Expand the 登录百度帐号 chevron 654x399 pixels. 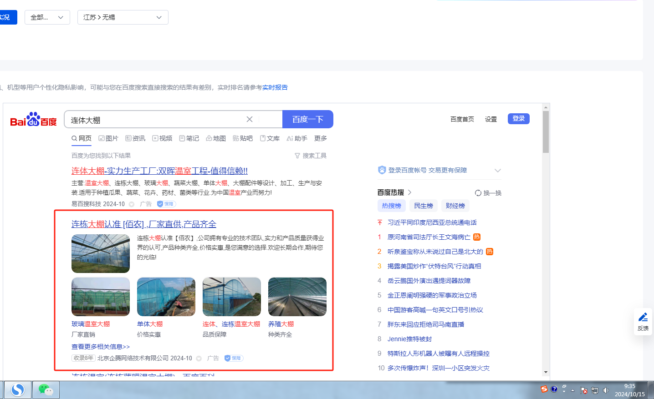pos(498,170)
